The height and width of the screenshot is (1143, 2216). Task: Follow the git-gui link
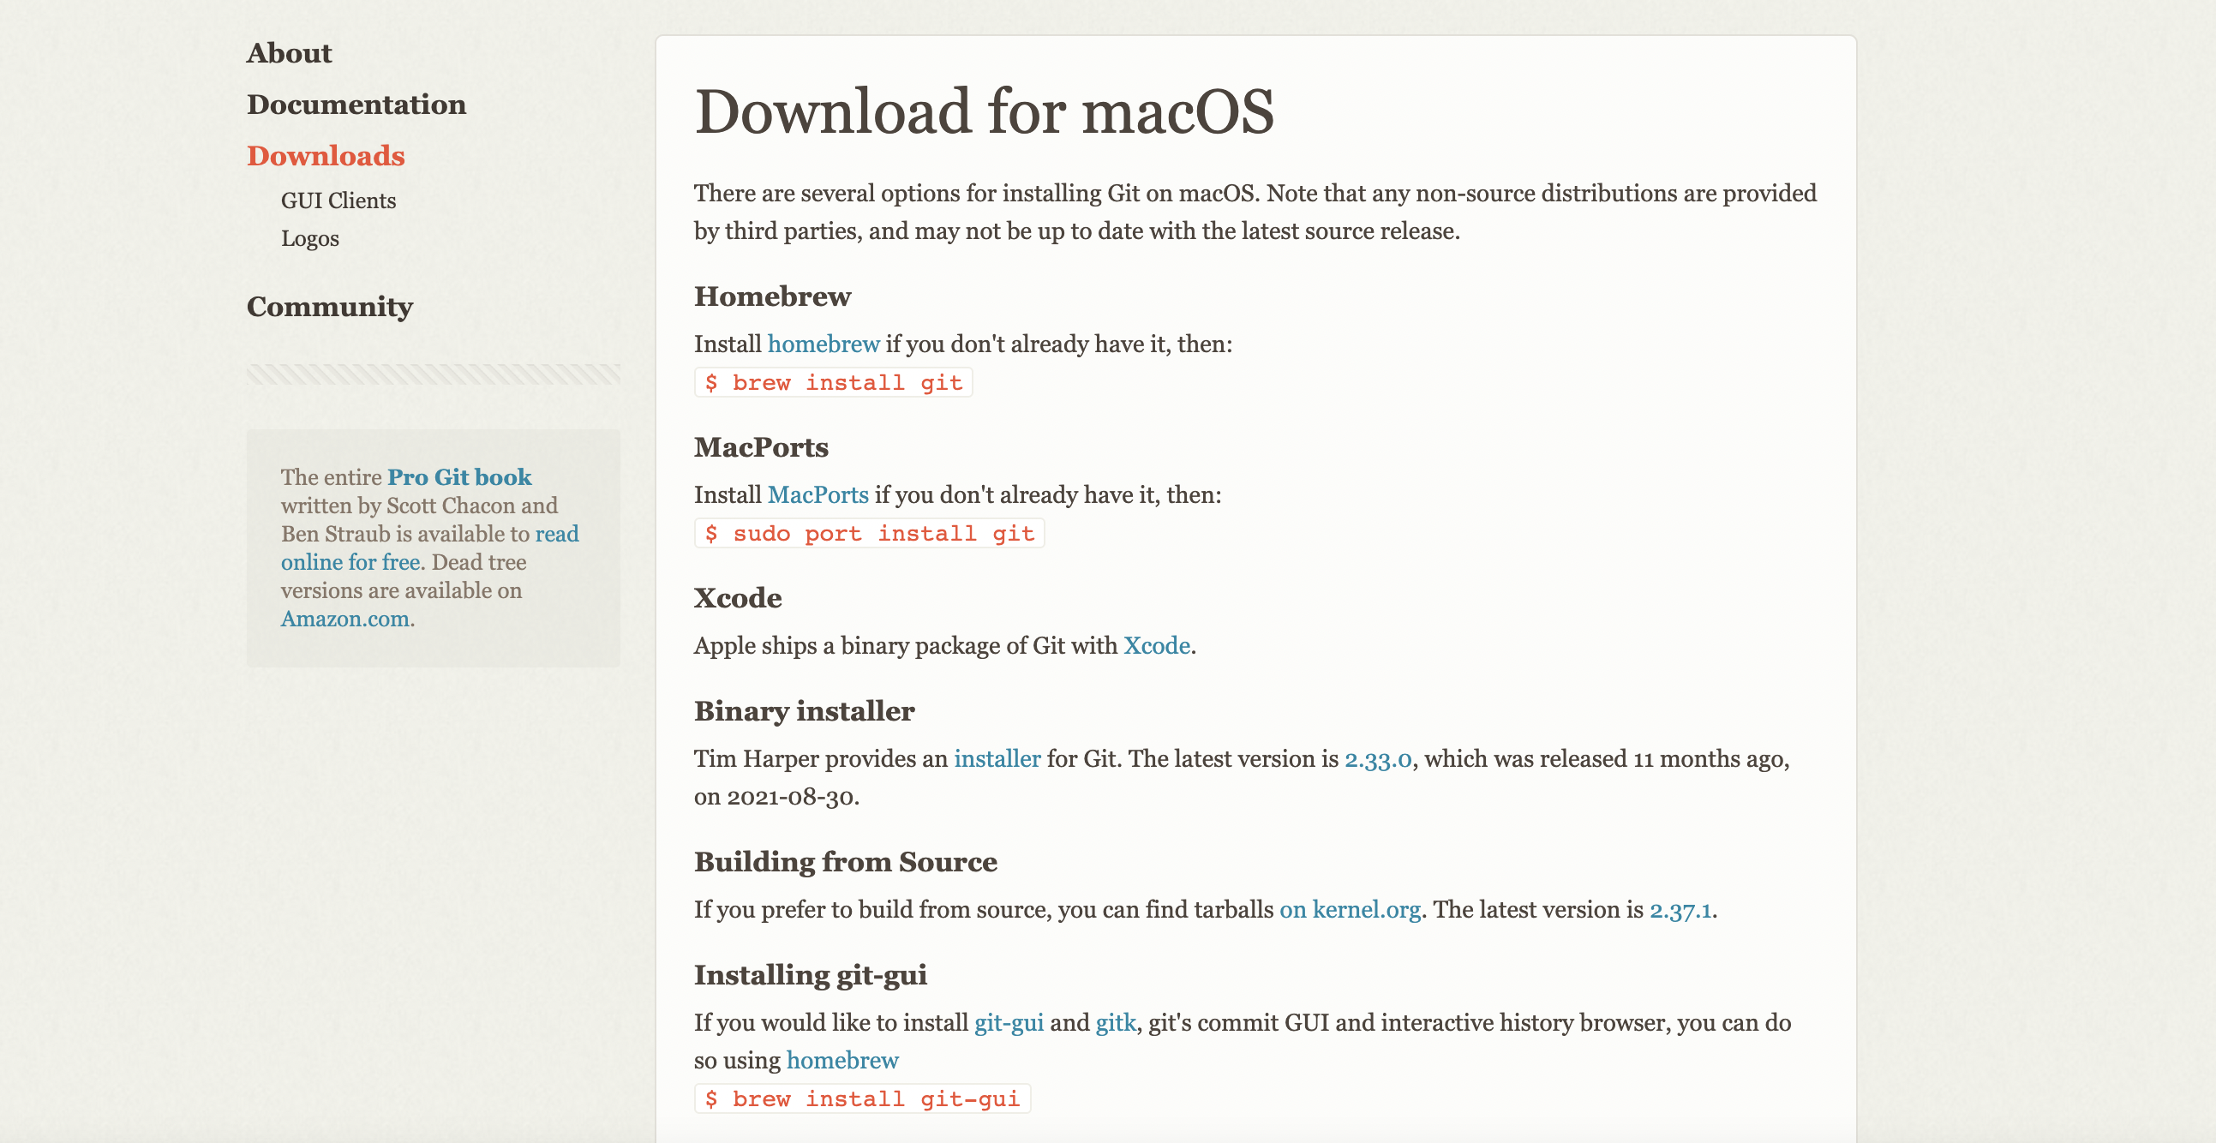[1009, 1022]
